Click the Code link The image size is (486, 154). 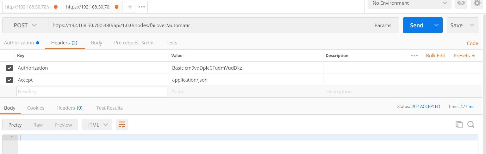[x=472, y=43]
